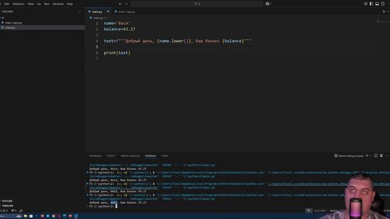Open the Copilot chat icon in title bar
390x219 pixels.
click(267, 4)
